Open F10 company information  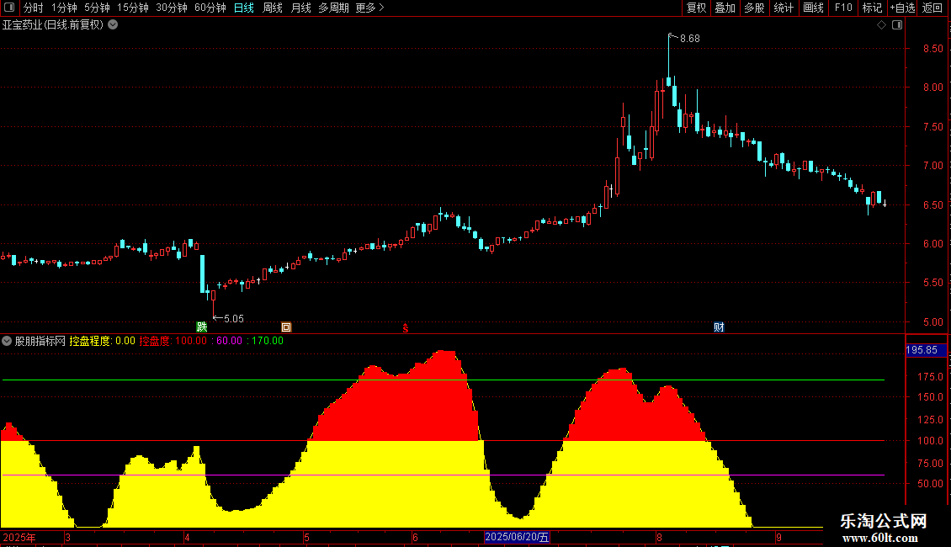[843, 8]
